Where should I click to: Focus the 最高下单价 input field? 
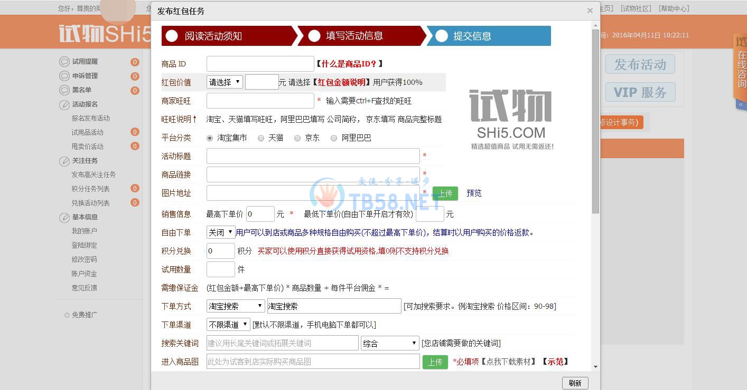tap(260, 214)
